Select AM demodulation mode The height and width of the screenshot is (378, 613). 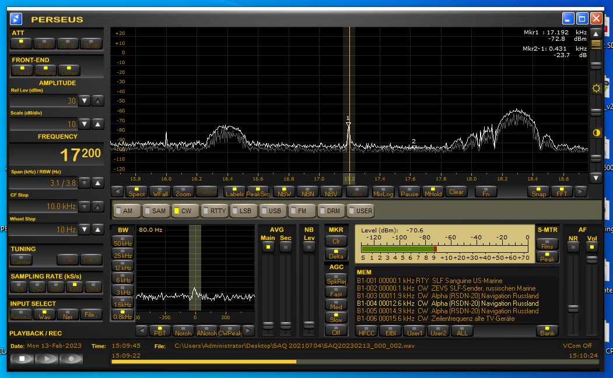point(127,211)
